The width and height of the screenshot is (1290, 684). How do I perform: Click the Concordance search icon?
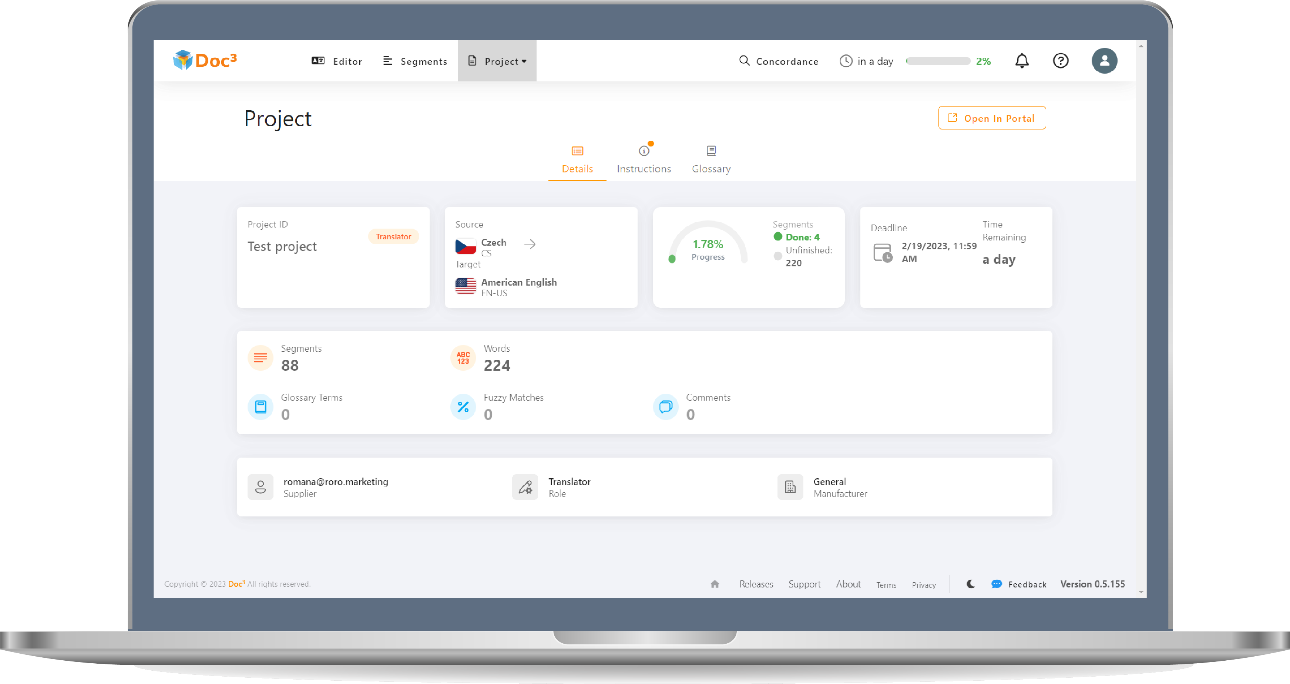(x=743, y=61)
